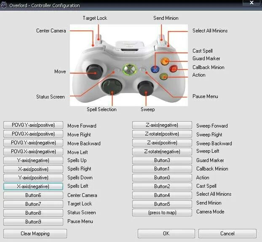This screenshot has height=242, width=262.
Task: Change Action mapping Button0
Action: 162,178
